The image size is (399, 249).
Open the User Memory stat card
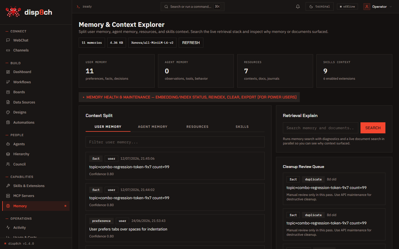(x=117, y=71)
